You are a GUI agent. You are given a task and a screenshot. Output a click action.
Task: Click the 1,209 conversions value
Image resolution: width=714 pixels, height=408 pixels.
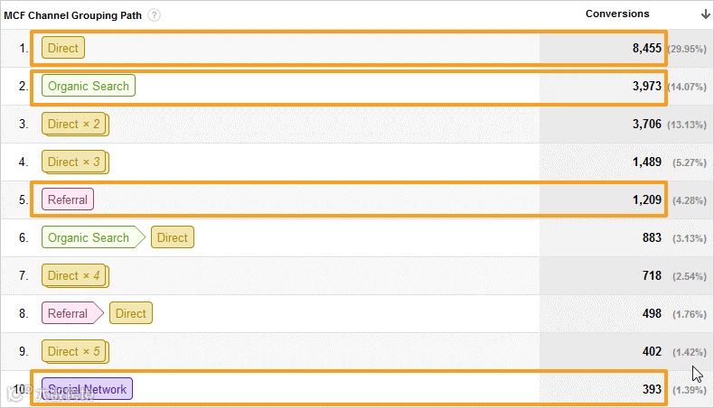point(646,199)
